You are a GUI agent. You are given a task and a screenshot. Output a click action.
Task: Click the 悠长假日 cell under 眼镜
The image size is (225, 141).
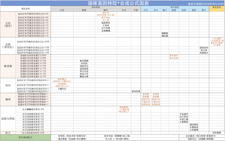tap(174, 55)
